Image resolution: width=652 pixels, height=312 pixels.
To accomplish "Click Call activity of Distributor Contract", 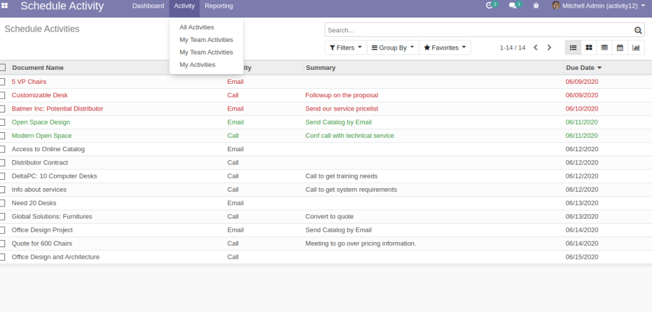I will pyautogui.click(x=233, y=163).
